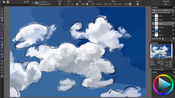The image size is (175, 98).
Task: Open the Navigator zoom level dropdown
Action: [159, 59]
